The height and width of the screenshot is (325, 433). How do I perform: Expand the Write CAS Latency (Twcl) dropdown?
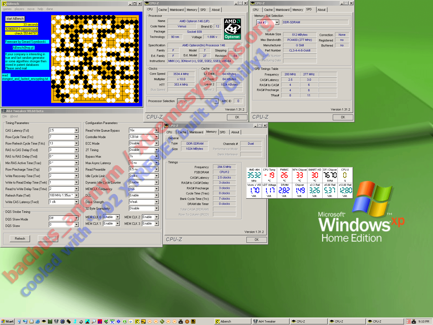point(77,202)
